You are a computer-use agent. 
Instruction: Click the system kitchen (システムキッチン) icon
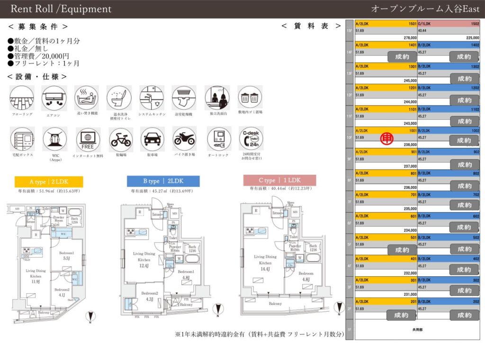point(152,98)
